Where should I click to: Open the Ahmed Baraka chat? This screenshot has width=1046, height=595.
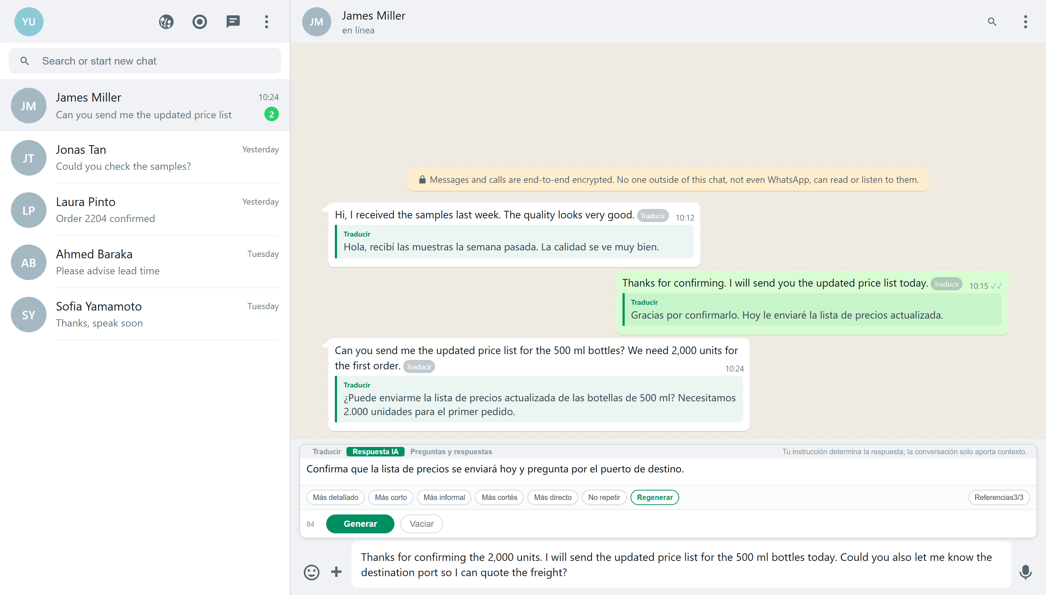point(145,262)
